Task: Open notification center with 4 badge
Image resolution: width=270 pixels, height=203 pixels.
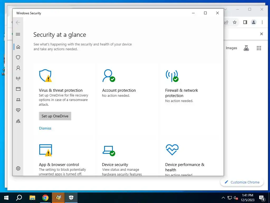Action: [262, 198]
